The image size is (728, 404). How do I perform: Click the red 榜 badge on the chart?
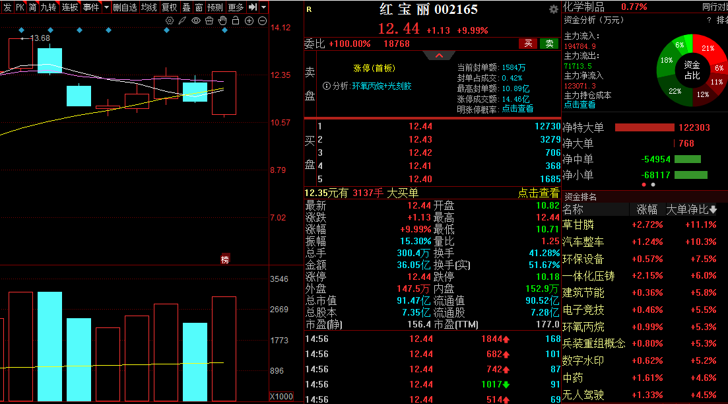pos(224,259)
